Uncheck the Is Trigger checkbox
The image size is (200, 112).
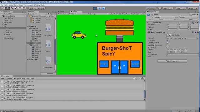pos(167,40)
